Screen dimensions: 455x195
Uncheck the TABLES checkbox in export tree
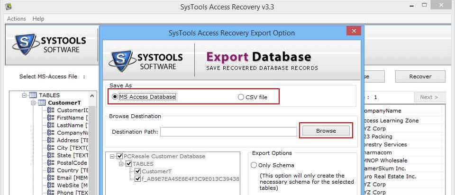[129, 164]
